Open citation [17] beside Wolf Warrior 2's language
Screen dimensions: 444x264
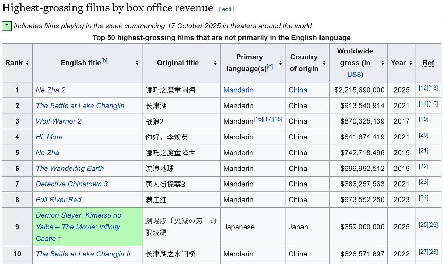point(268,119)
